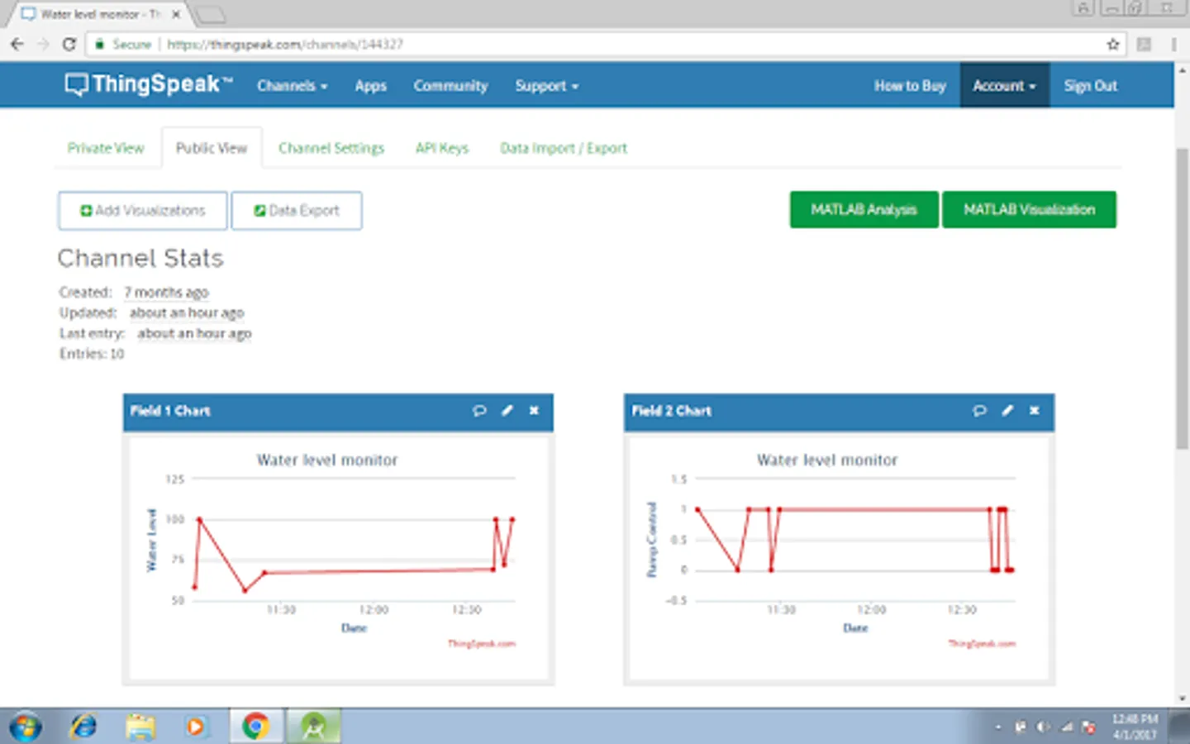
Task: Click the volume icon in the system tray
Action: (1043, 727)
